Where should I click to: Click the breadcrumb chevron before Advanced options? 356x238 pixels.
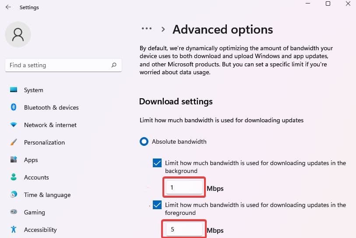[x=163, y=29]
